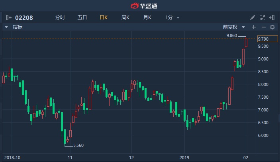Open the 前复权 adjustment dropdown
Viewport: 280px width, 162px height.
coord(234,27)
